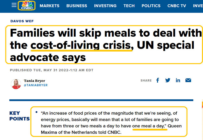Share the article on Twitter
203x140 pixels.
(168, 80)
